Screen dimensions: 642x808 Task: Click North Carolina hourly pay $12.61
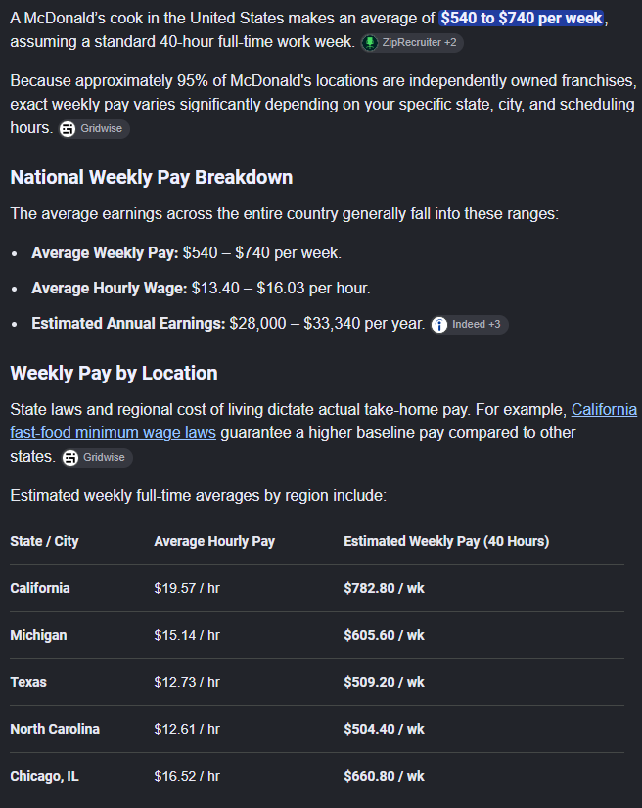(187, 729)
